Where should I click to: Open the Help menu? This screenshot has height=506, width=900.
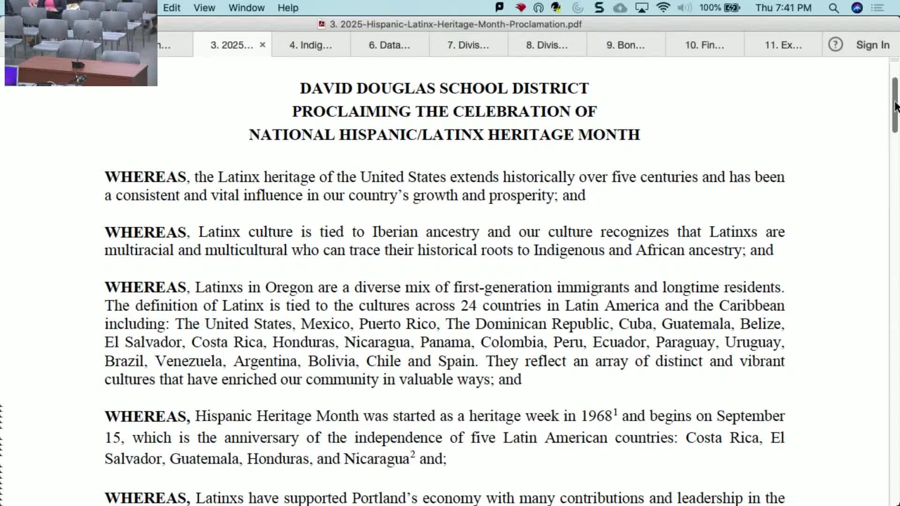(287, 8)
